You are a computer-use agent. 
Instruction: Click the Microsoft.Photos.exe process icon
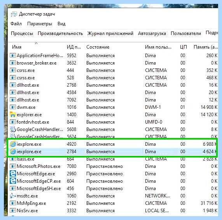[13, 166]
